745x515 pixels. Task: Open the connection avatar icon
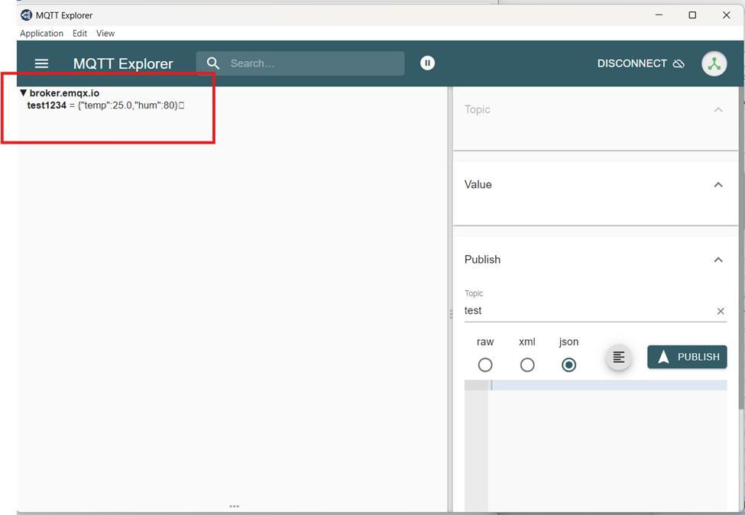click(714, 64)
